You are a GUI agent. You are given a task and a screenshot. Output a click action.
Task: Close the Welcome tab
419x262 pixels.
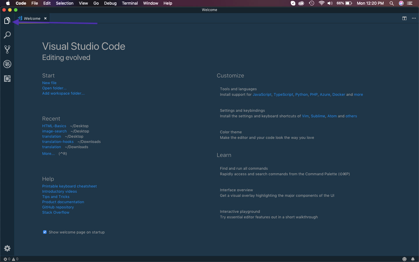click(x=45, y=18)
